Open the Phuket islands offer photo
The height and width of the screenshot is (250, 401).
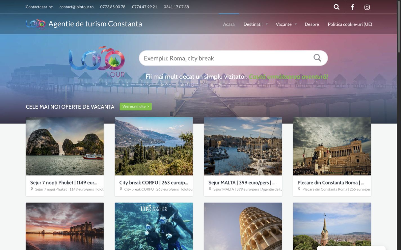(65, 146)
